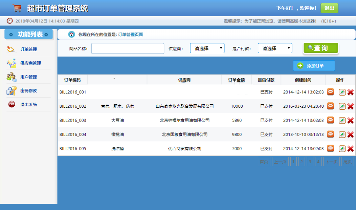Click the shopping cart logo icon
This screenshot has height=210, width=356.
17,8
